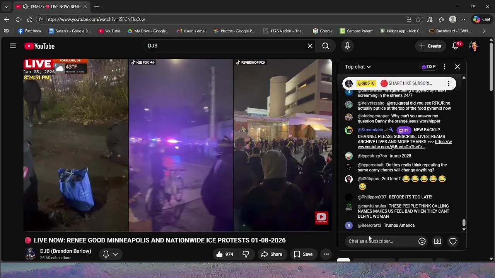Screen dimensions: 495x278
Task: Open browser home page
Action: tap(30, 19)
